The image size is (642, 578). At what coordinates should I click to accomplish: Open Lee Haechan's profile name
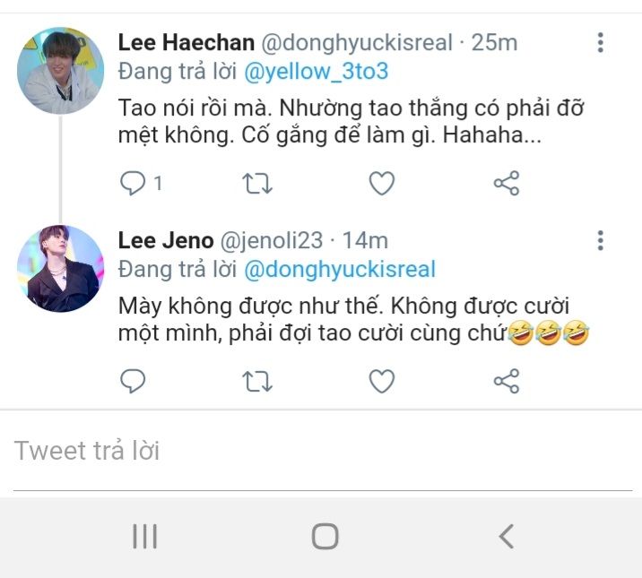tap(186, 42)
